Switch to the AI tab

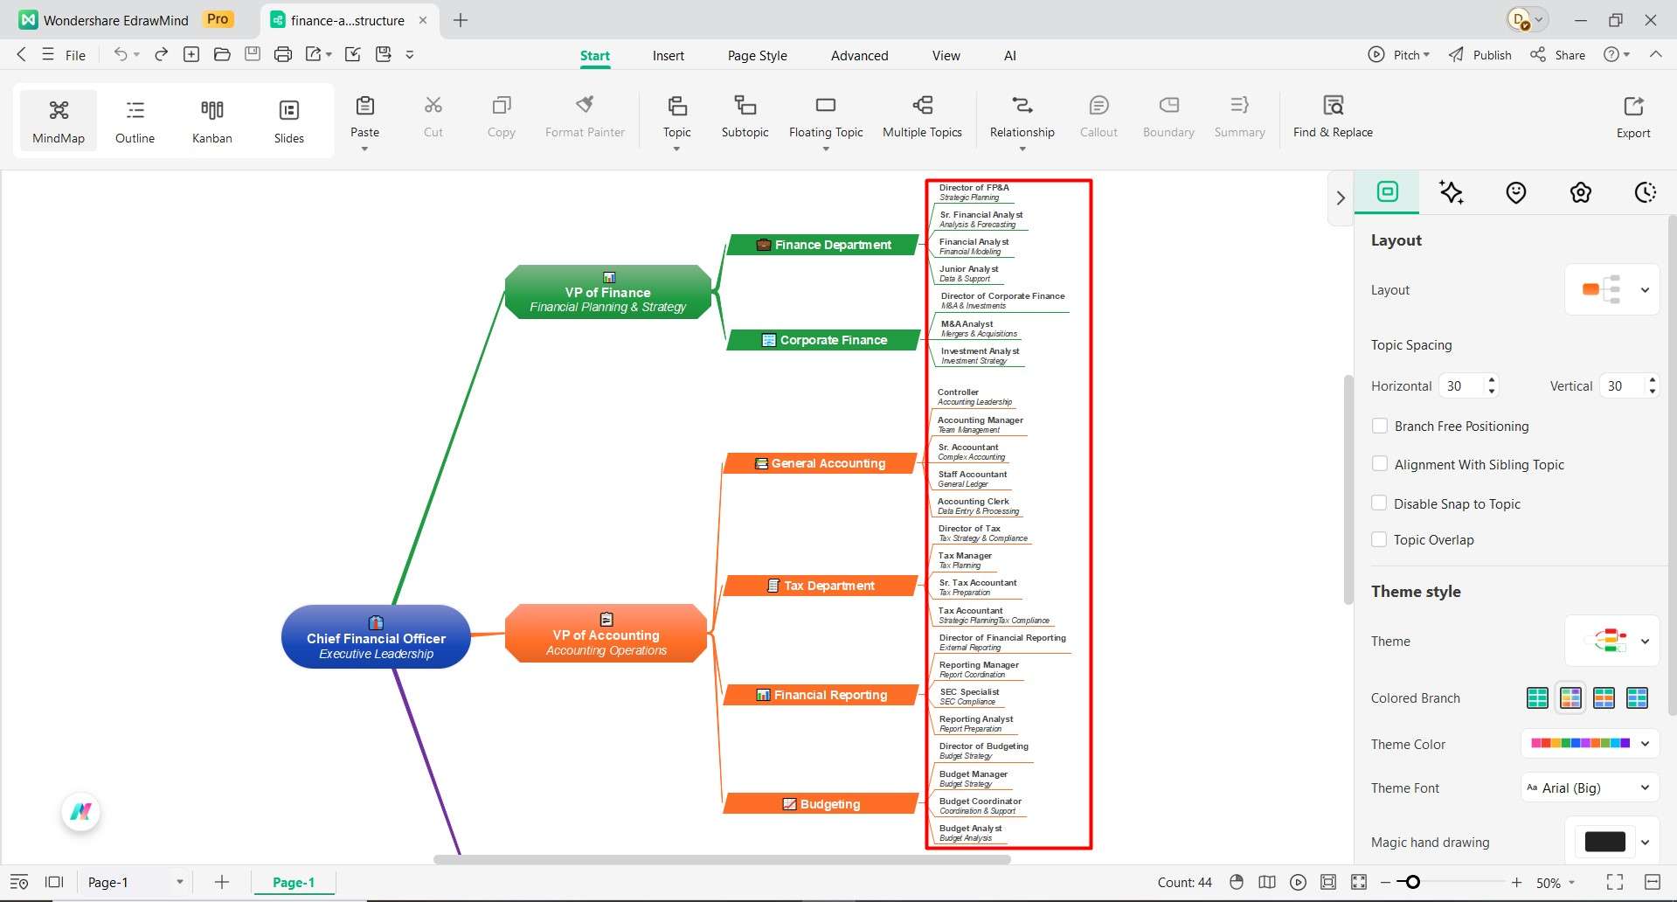pyautogui.click(x=1009, y=55)
